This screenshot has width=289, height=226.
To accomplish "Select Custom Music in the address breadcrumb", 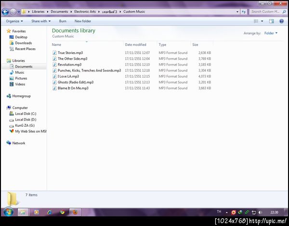I will click(134, 12).
